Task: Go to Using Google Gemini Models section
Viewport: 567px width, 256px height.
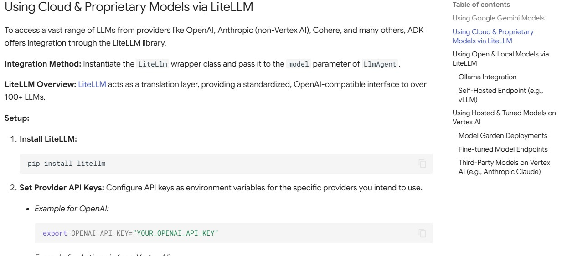Action: (498, 18)
